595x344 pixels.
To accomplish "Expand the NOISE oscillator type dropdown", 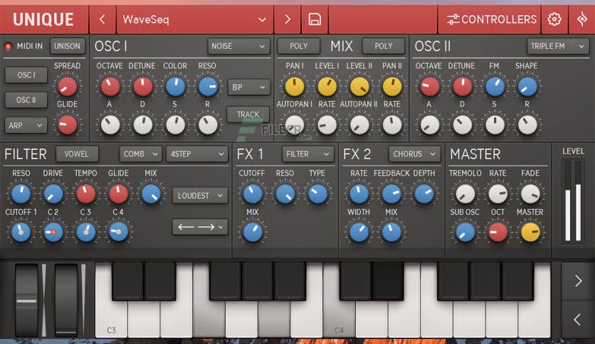I will [238, 46].
